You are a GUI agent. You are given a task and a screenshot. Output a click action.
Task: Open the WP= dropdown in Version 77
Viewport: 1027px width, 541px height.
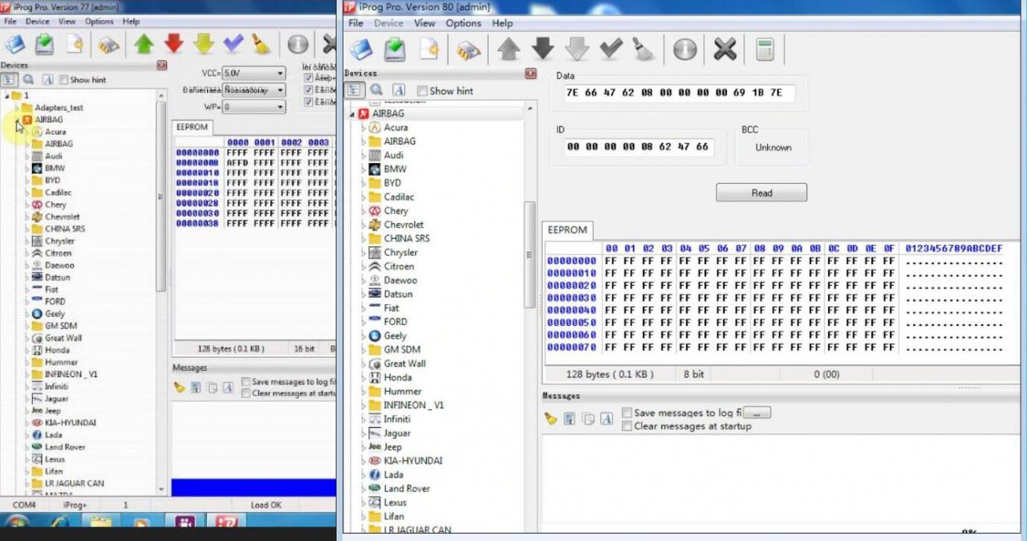(x=254, y=107)
